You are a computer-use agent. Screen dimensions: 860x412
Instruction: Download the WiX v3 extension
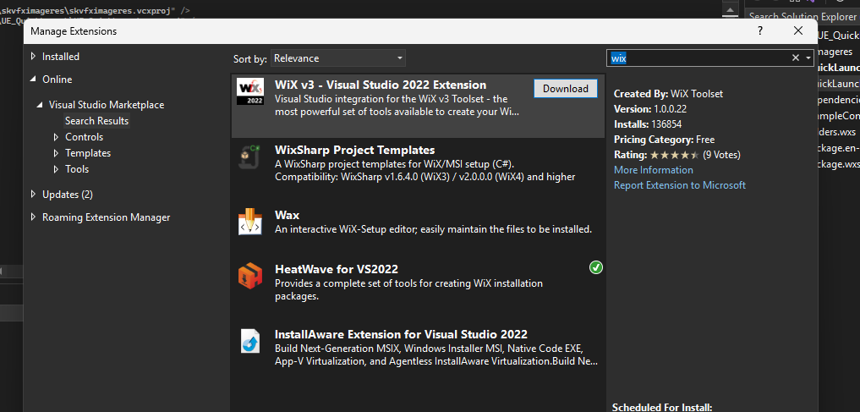(x=566, y=89)
